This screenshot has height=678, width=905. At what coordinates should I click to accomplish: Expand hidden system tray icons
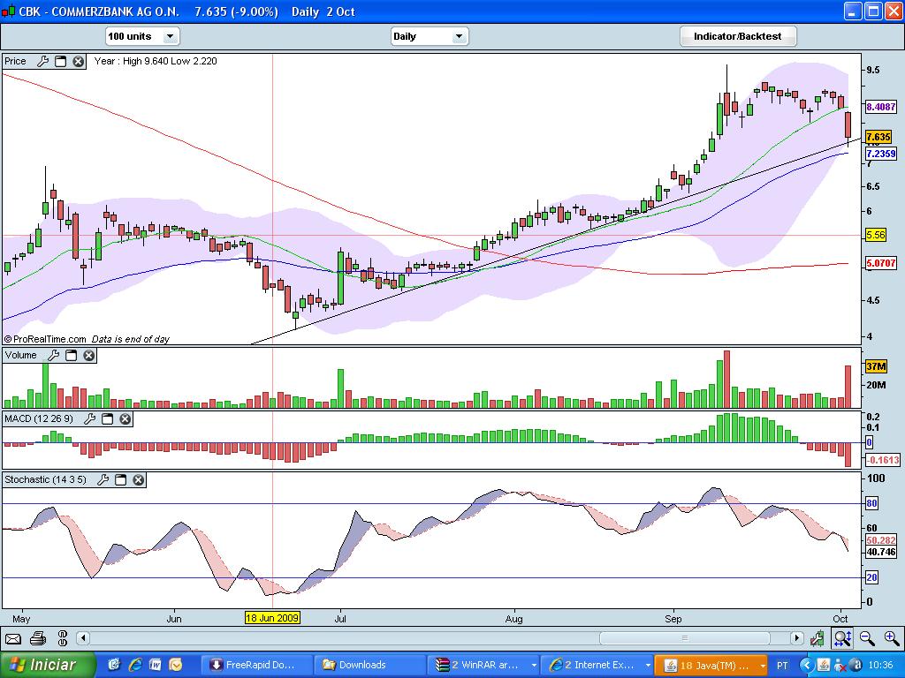point(806,666)
